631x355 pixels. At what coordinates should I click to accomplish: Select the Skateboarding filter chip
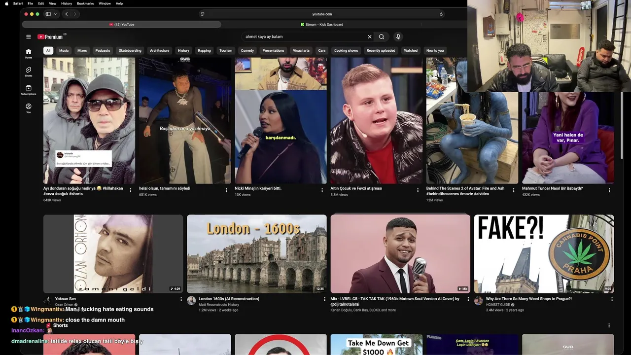130,50
